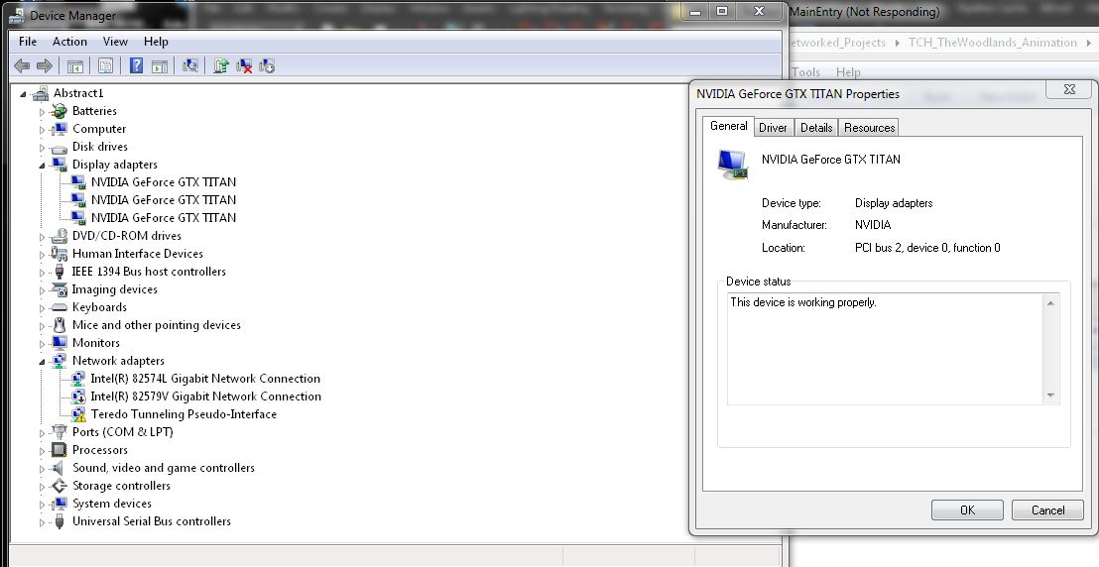Select Teredo Tunneling Pseudo-Interface

tap(183, 414)
